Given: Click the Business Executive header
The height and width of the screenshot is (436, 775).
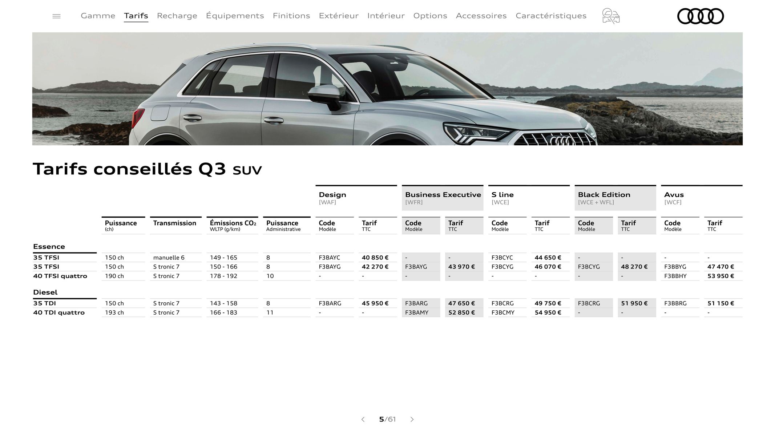Looking at the screenshot, I should click(443, 198).
